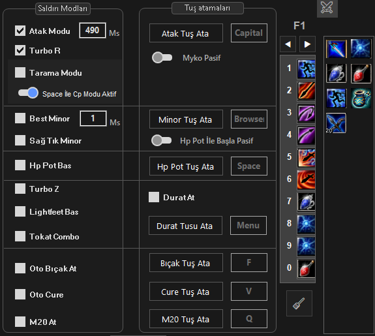Viewport: 375px width, 336px height.
Task: Enable the Best Minor checkbox
Action: [x=20, y=118]
